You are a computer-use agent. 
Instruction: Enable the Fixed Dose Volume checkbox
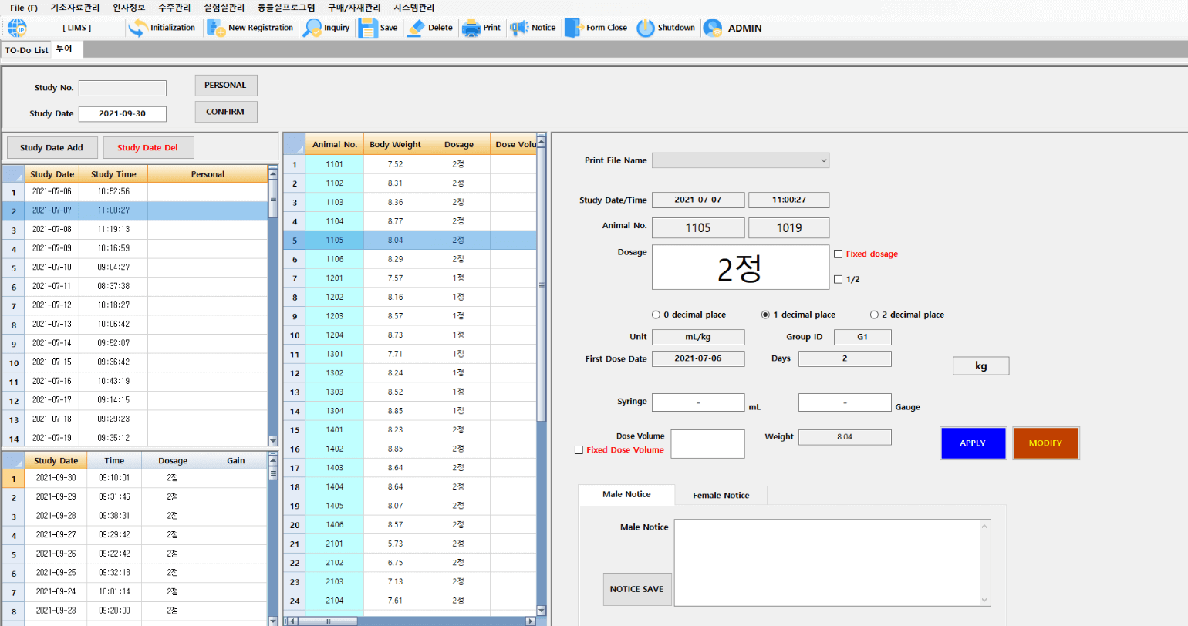[x=579, y=449]
